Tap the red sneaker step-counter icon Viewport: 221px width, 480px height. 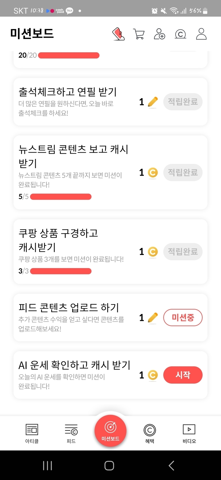(x=118, y=34)
